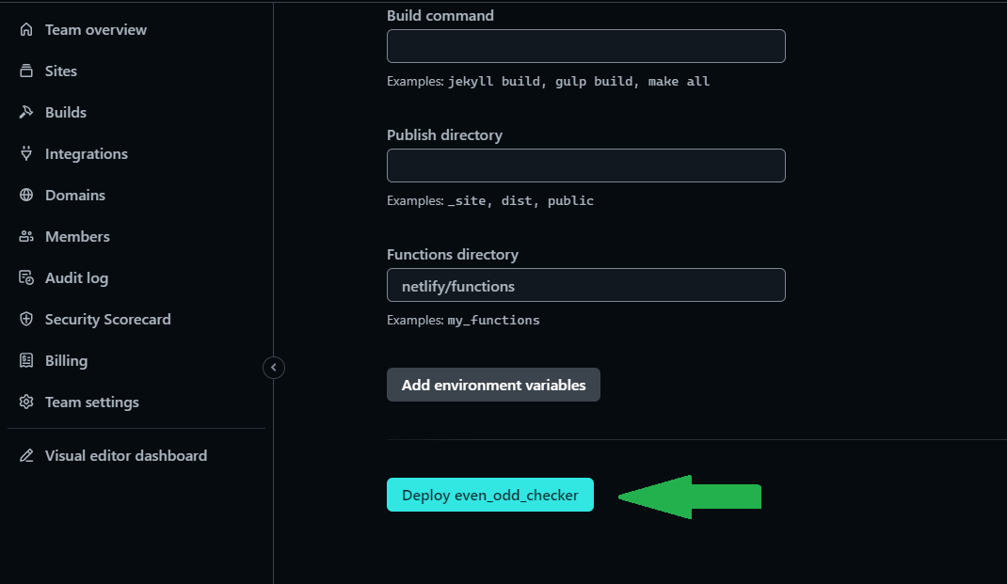Screen dimensions: 1007x584
Task: Collapse the sidebar with chevron button
Action: [x=274, y=368]
